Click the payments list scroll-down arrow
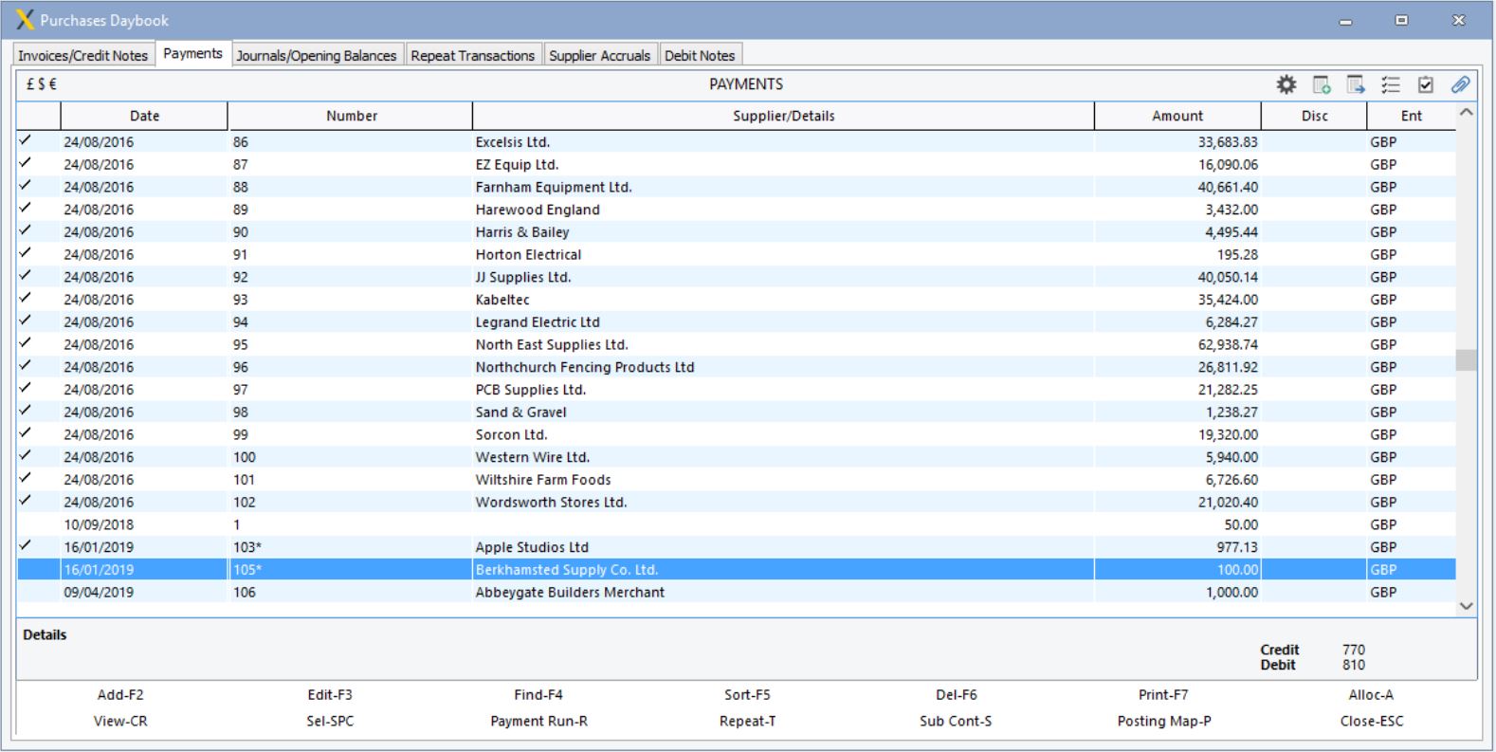The image size is (1496, 752). [x=1467, y=606]
